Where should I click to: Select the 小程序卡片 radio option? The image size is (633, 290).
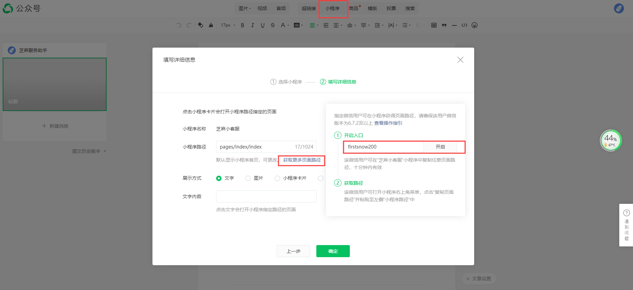point(277,178)
